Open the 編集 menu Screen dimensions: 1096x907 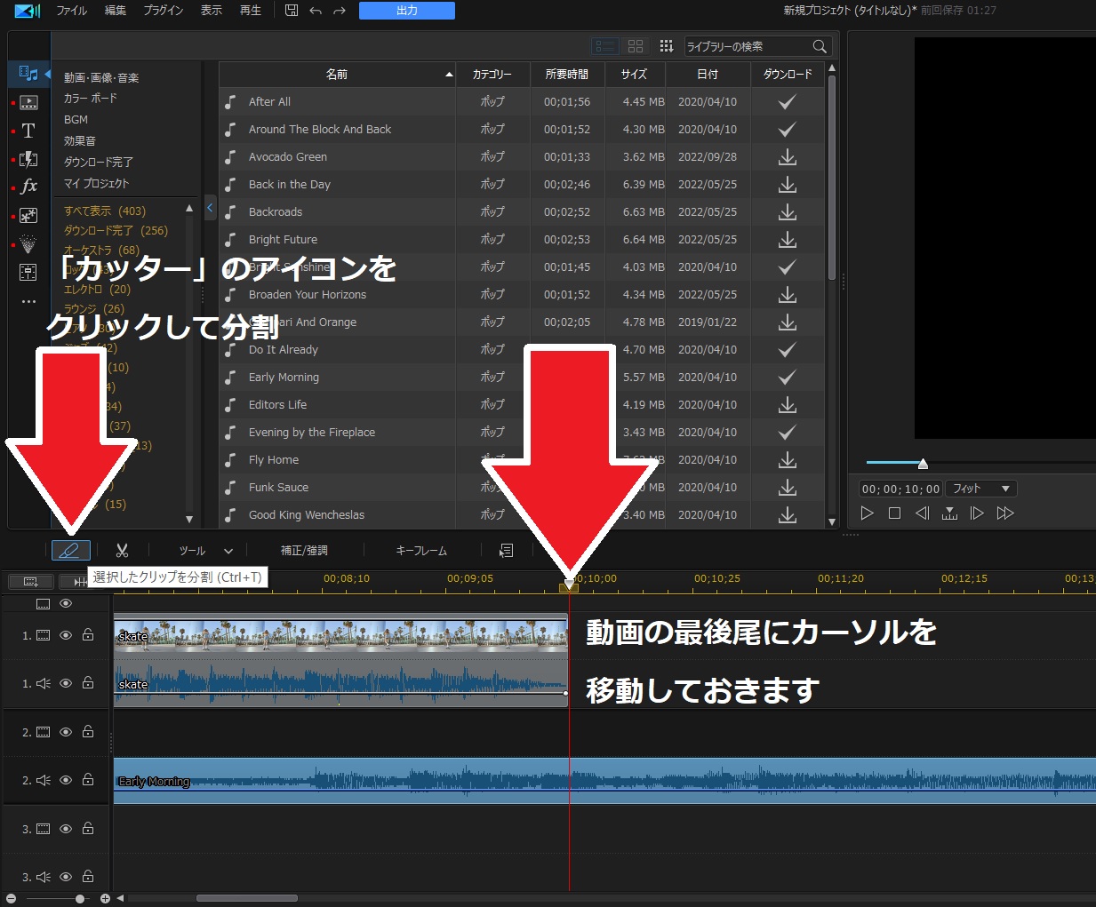click(116, 11)
